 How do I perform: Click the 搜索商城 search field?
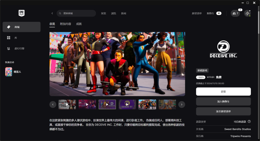[x=76, y=13]
